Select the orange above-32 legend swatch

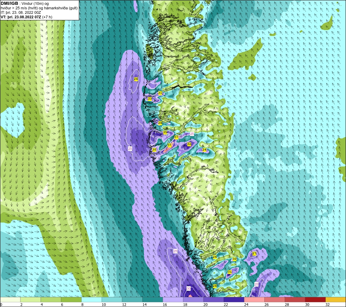coord(336,299)
